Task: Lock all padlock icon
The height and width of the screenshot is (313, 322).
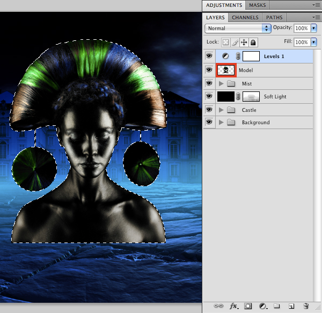Action: click(253, 42)
